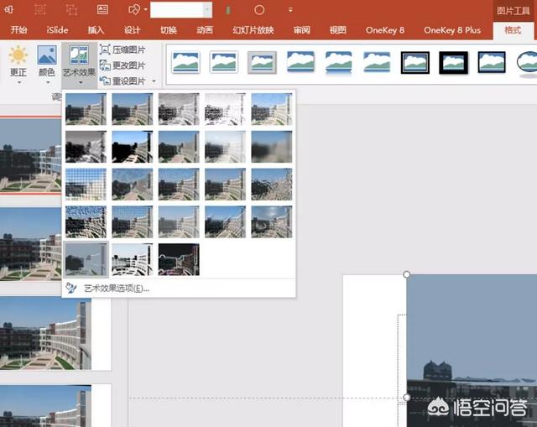This screenshot has width=537, height=427.
Task: Click the text box icon in quick access
Action: coord(102,9)
